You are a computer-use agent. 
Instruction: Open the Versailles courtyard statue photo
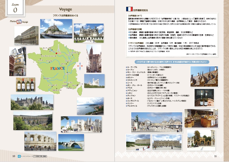click(x=157, y=122)
